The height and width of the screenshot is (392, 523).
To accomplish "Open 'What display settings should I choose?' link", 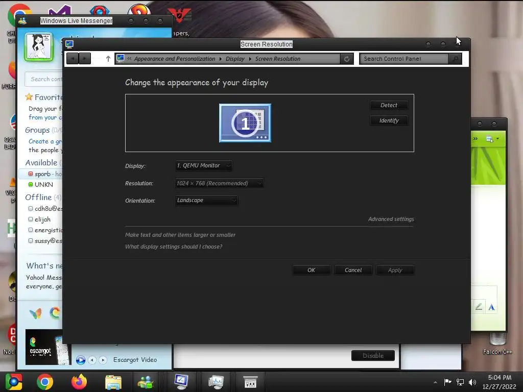I will [174, 247].
